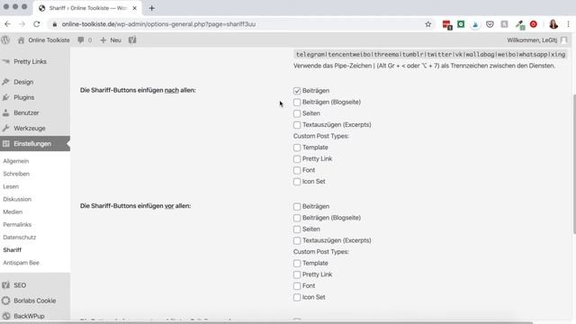Viewport: 576px width, 324px height.
Task: Click the WordPress logo in admin bar
Action: pyautogui.click(x=5, y=40)
